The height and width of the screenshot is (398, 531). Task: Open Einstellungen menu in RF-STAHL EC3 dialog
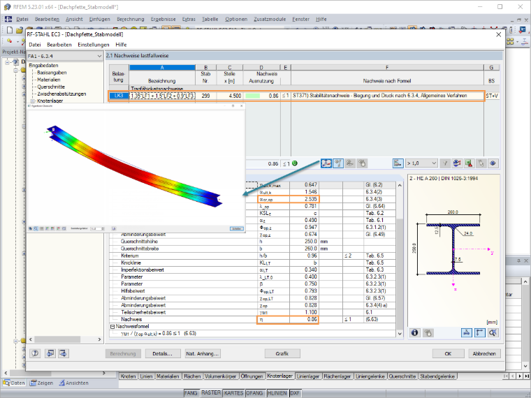coord(94,45)
